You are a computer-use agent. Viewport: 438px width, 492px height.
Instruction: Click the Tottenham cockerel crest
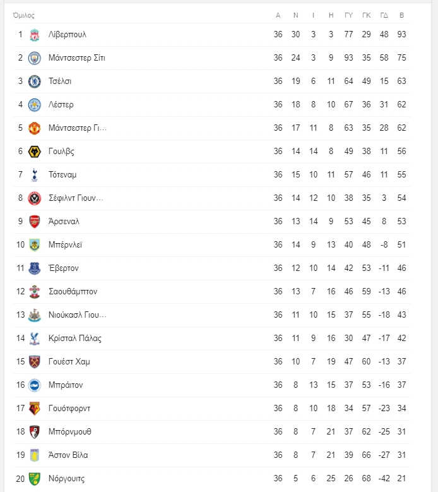(35, 175)
